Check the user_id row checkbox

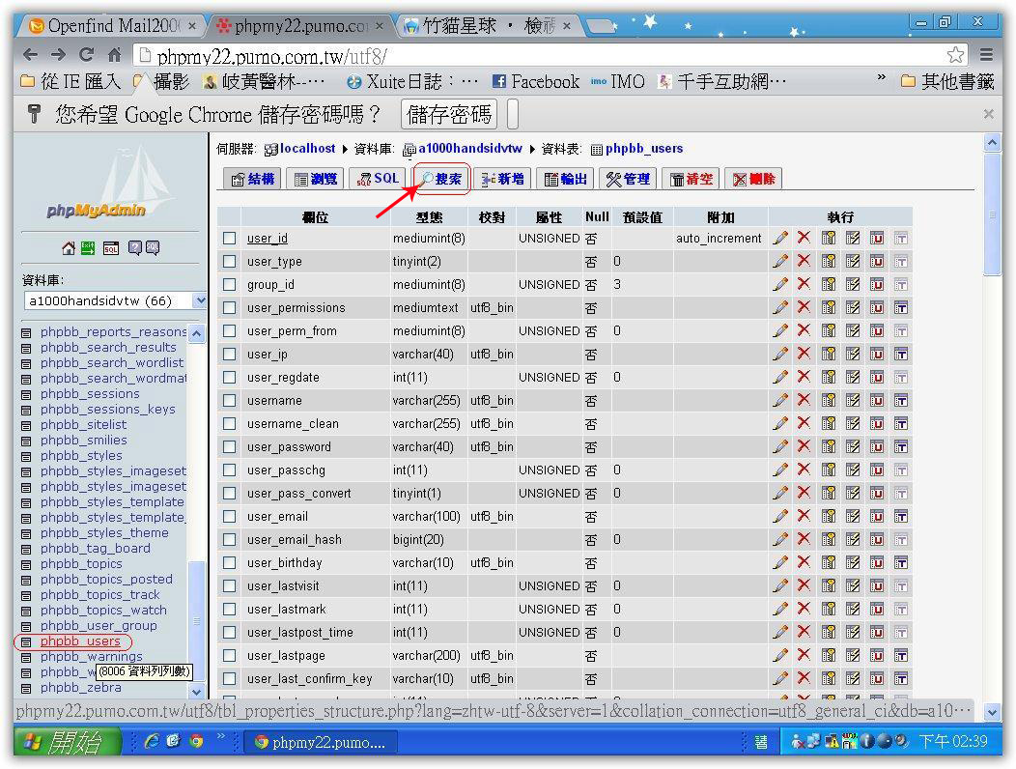click(x=230, y=238)
